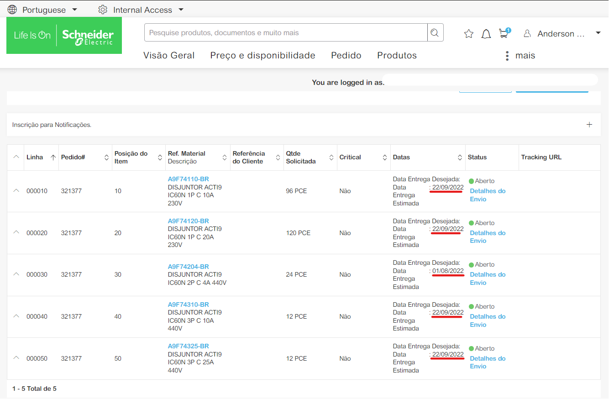Sort by the Datas column
This screenshot has width=609, height=399.
coord(460,157)
